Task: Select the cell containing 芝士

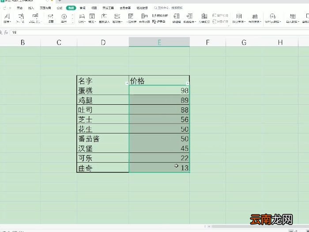Action: (x=103, y=119)
